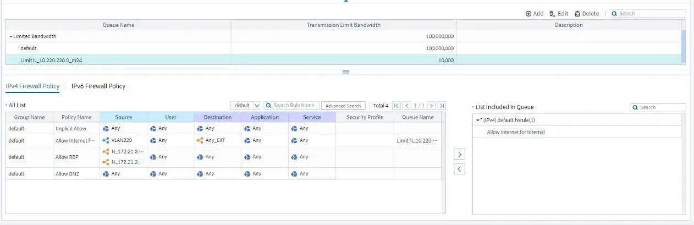Switch to IPv6 Firewall Policy tab
Viewport: 694px width, 225px height.
[98, 86]
